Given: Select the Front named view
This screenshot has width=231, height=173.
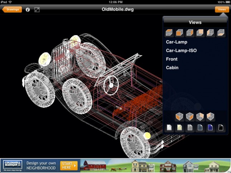Looking at the screenshot, I should click(172, 59).
